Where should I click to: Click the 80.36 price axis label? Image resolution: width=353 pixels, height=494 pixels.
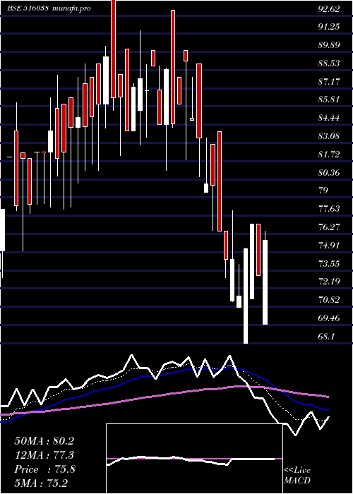pos(329,173)
